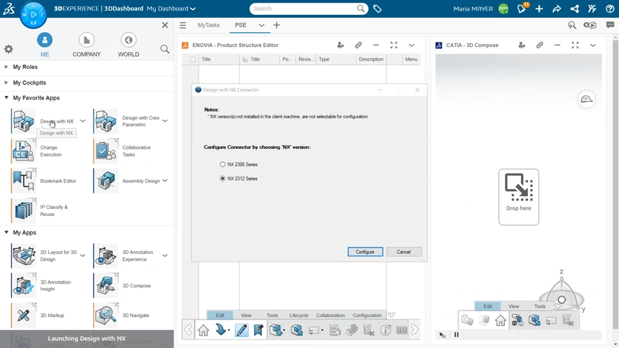Open 3D Annotation Experience app
Image resolution: width=619 pixels, height=348 pixels.
pos(106,256)
